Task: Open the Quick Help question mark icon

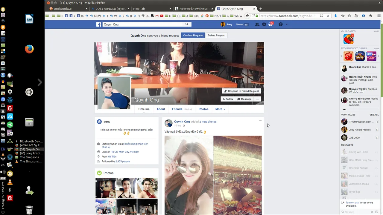Action: pyautogui.click(x=280, y=24)
